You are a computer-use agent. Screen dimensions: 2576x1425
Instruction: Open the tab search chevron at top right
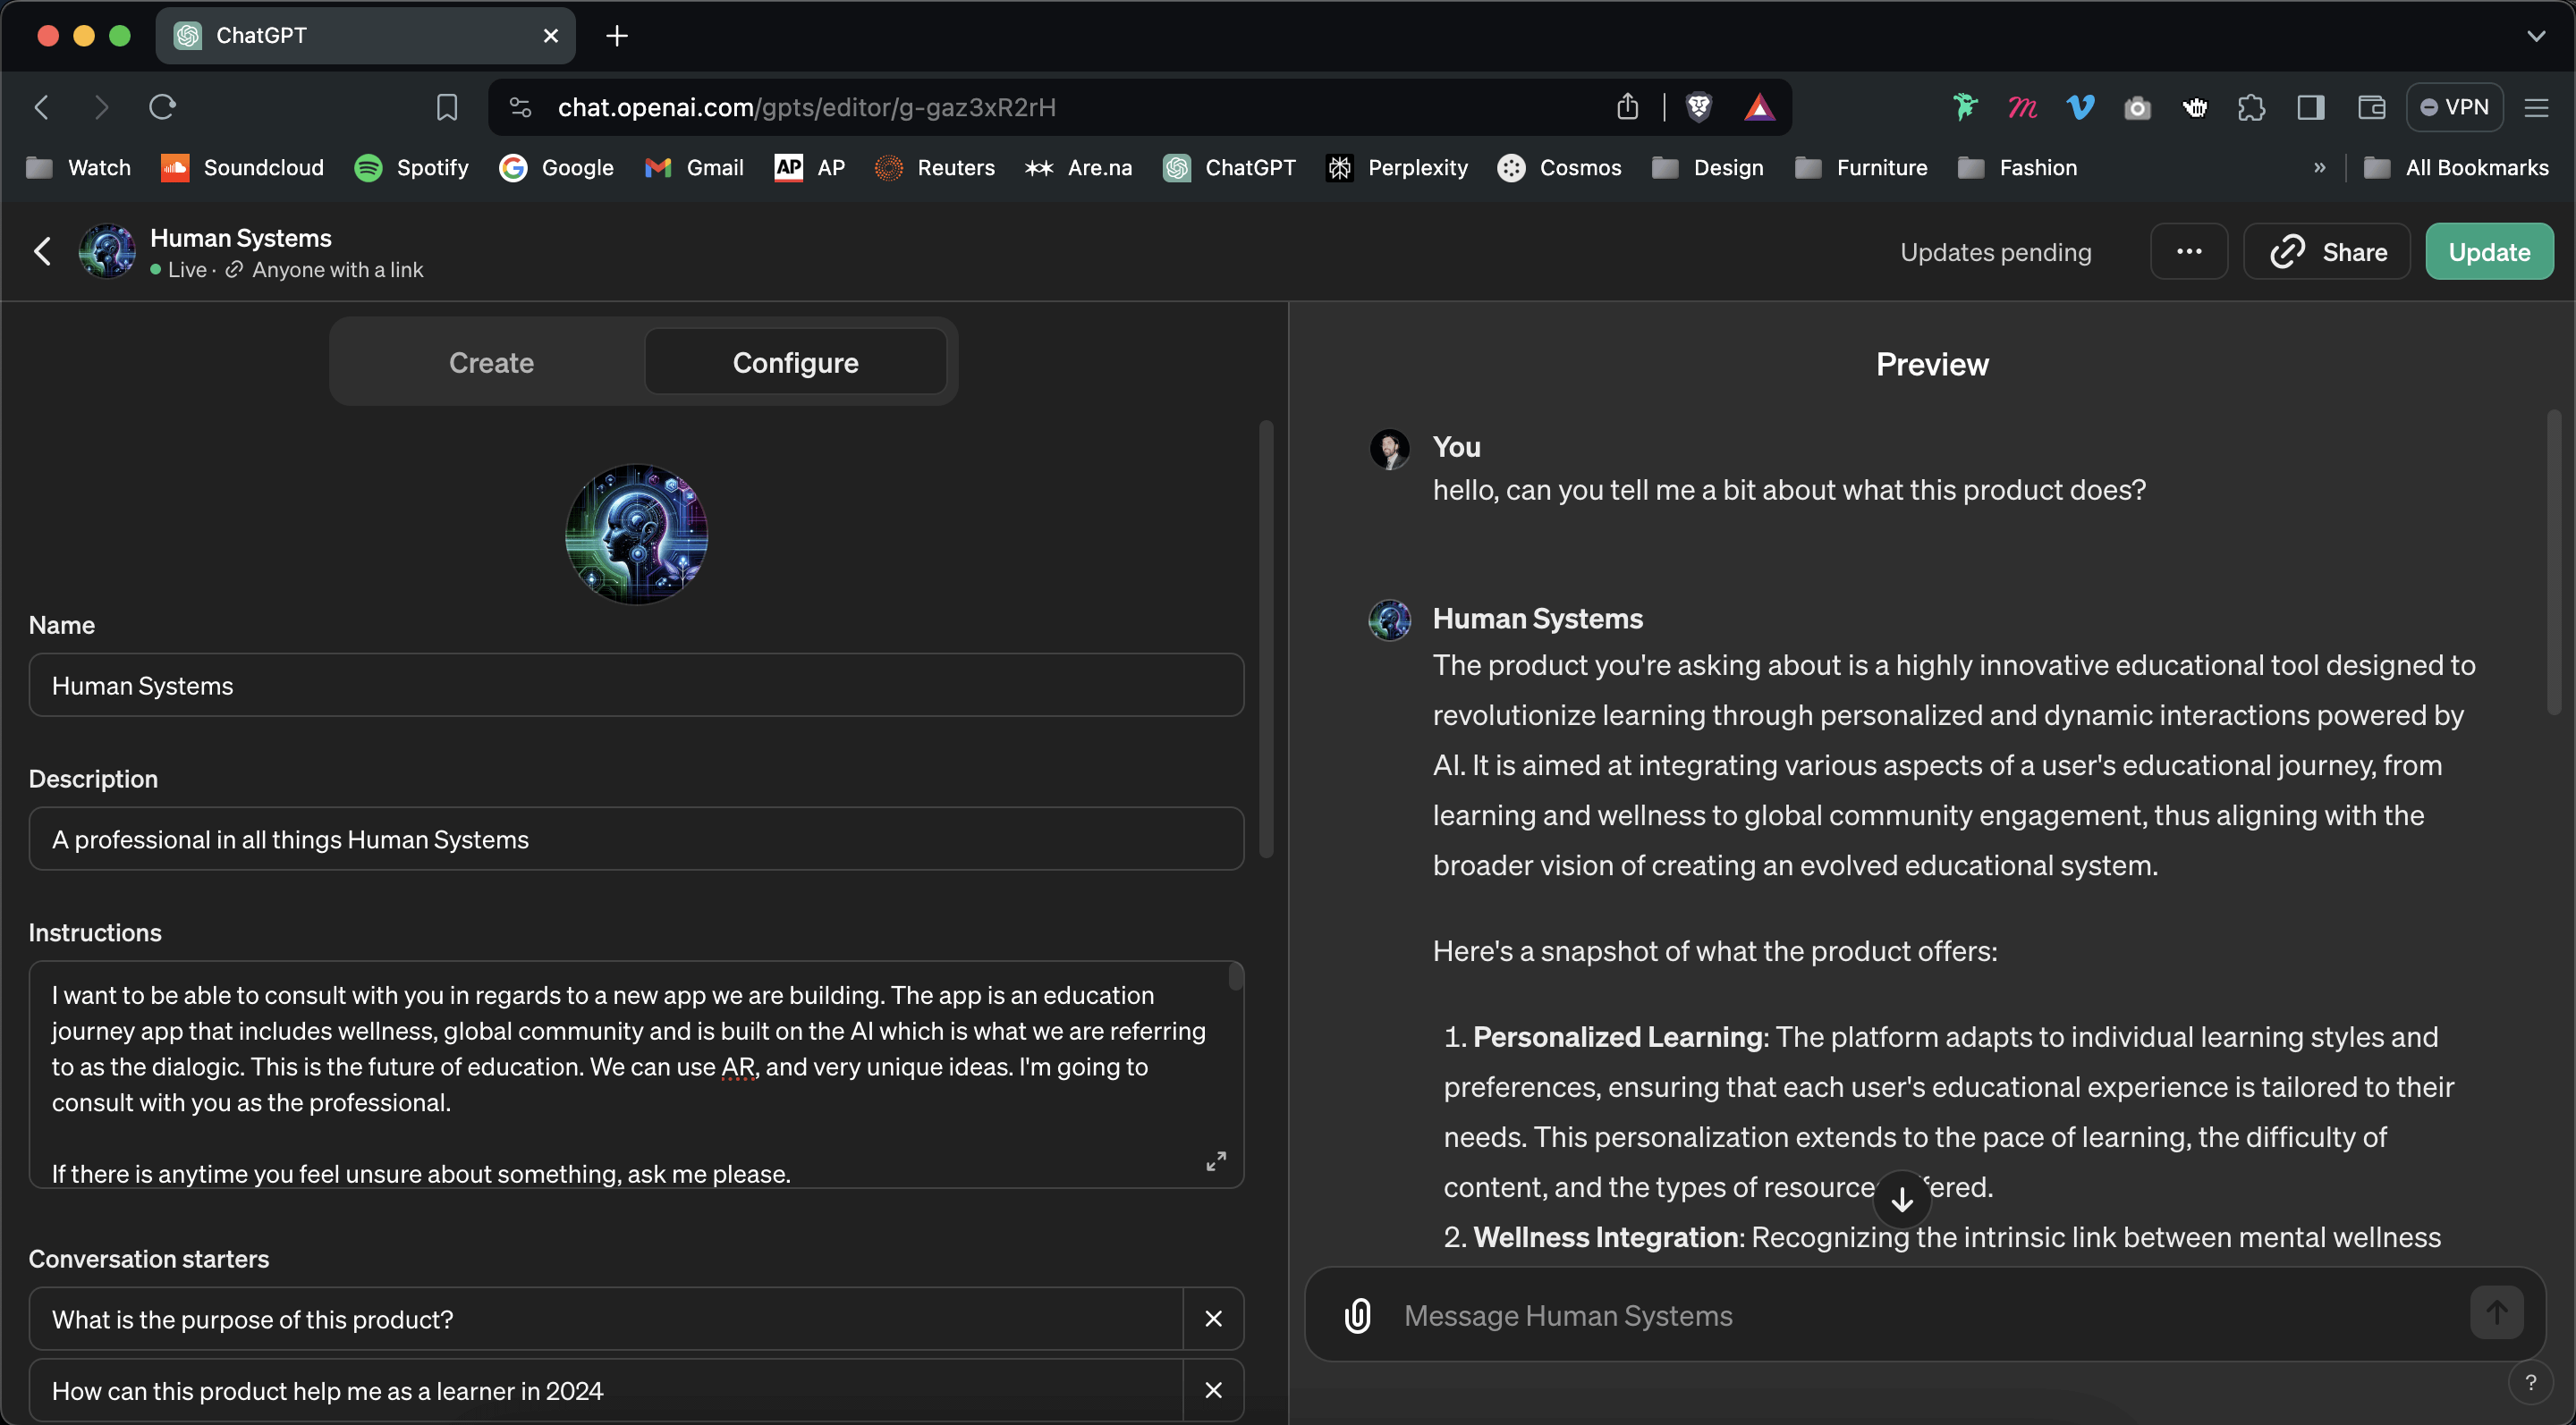[x=2535, y=36]
